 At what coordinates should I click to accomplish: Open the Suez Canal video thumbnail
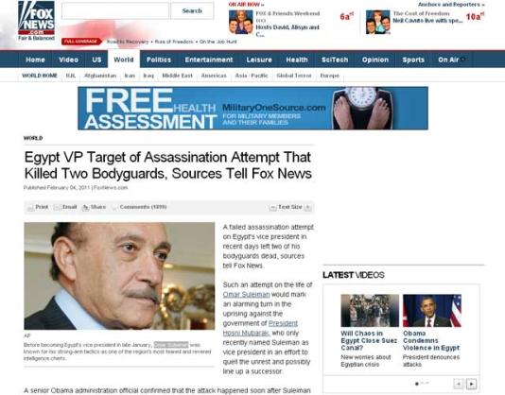point(370,311)
